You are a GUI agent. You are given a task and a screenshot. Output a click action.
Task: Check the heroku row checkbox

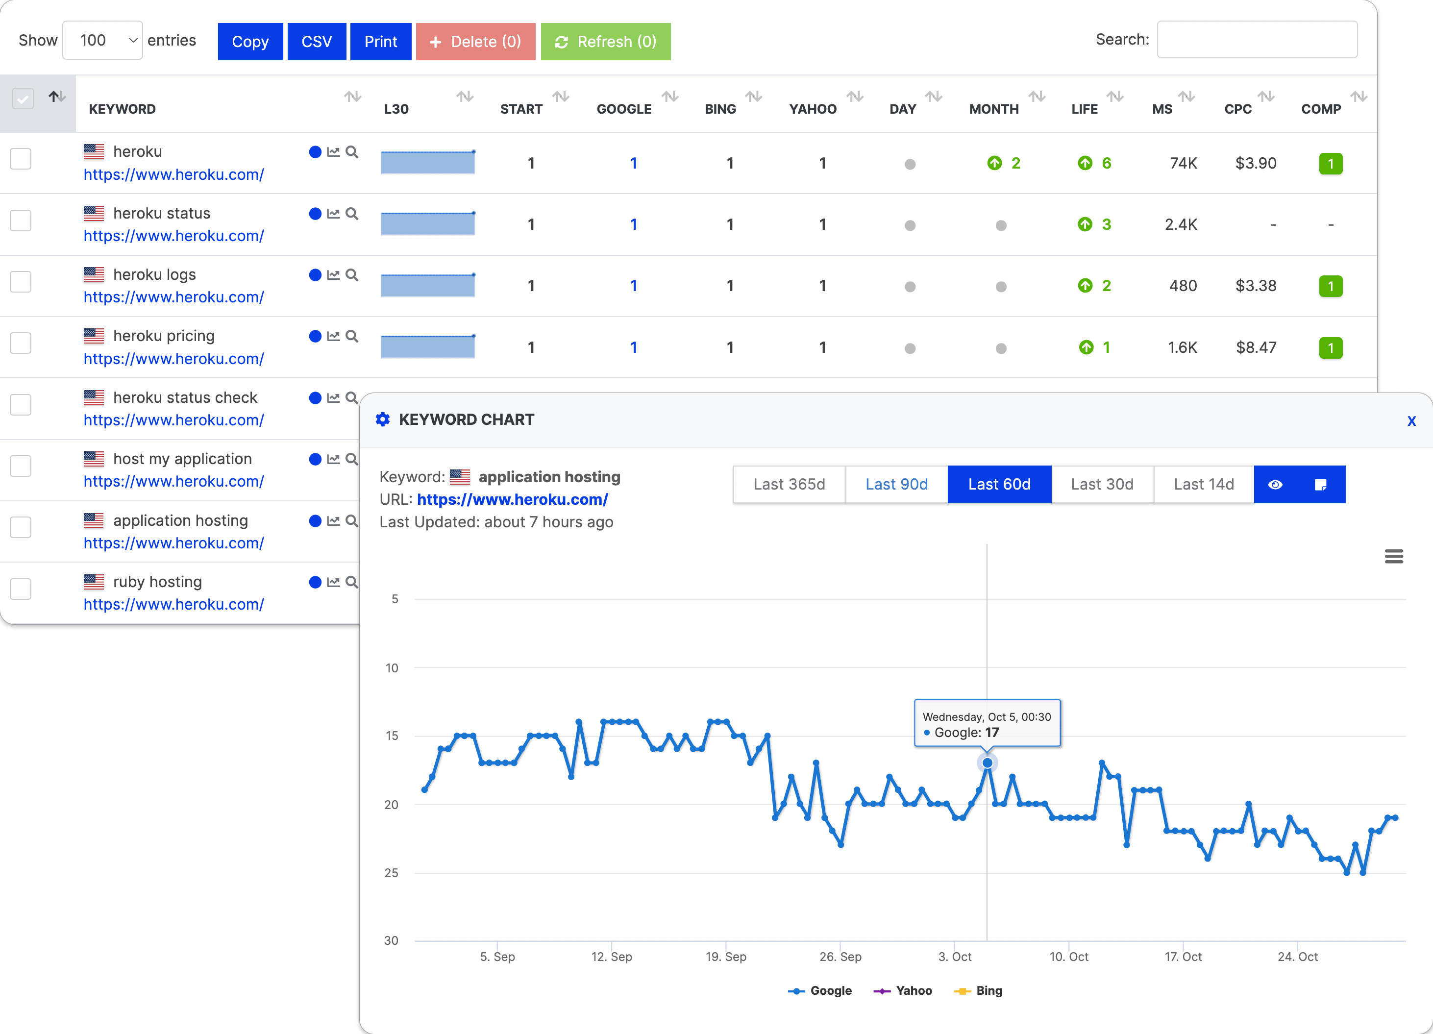tap(21, 159)
